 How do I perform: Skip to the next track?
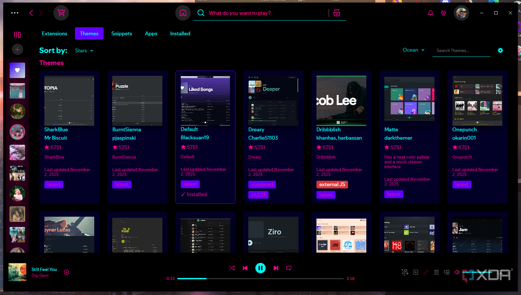276,268
